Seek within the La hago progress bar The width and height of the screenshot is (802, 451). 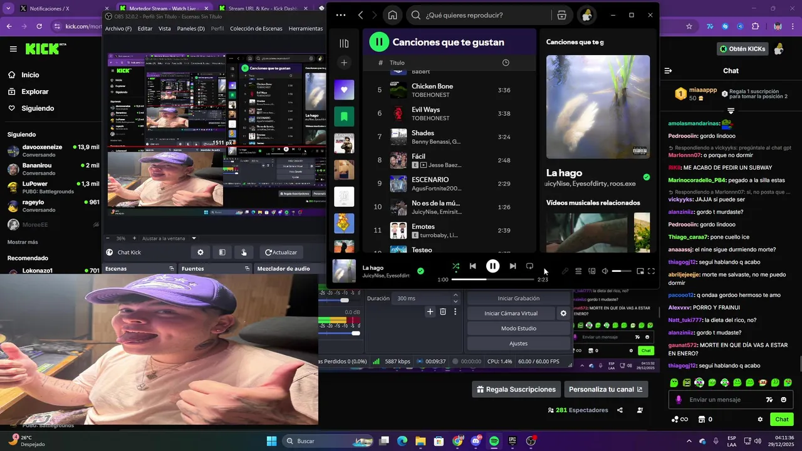(492, 279)
